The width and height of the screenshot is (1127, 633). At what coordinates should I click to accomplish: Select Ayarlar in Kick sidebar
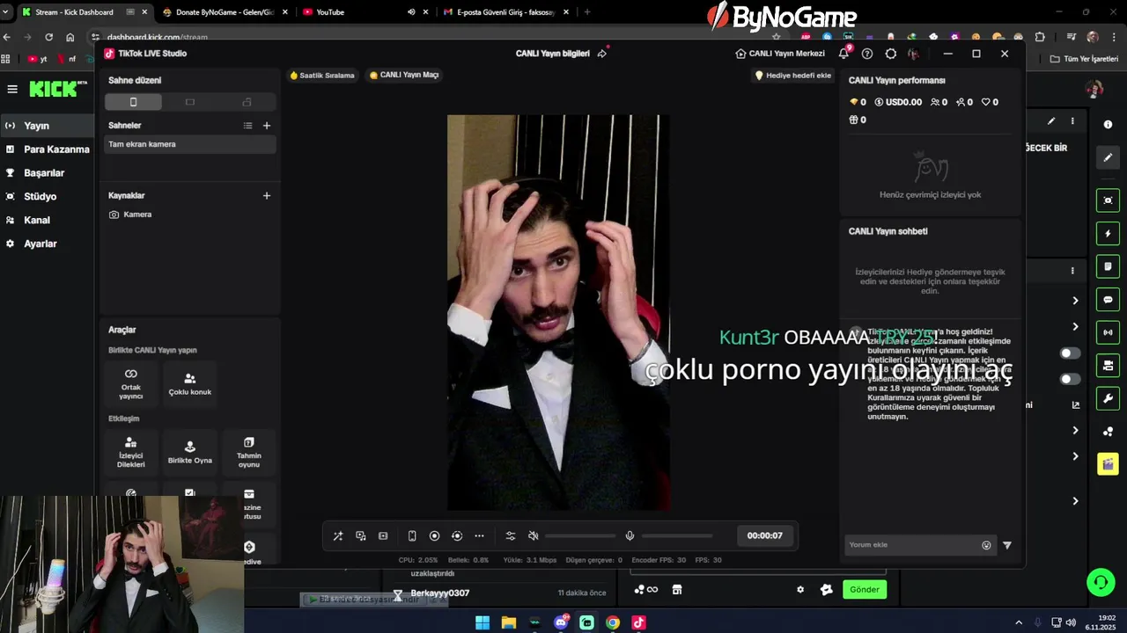coord(47,244)
